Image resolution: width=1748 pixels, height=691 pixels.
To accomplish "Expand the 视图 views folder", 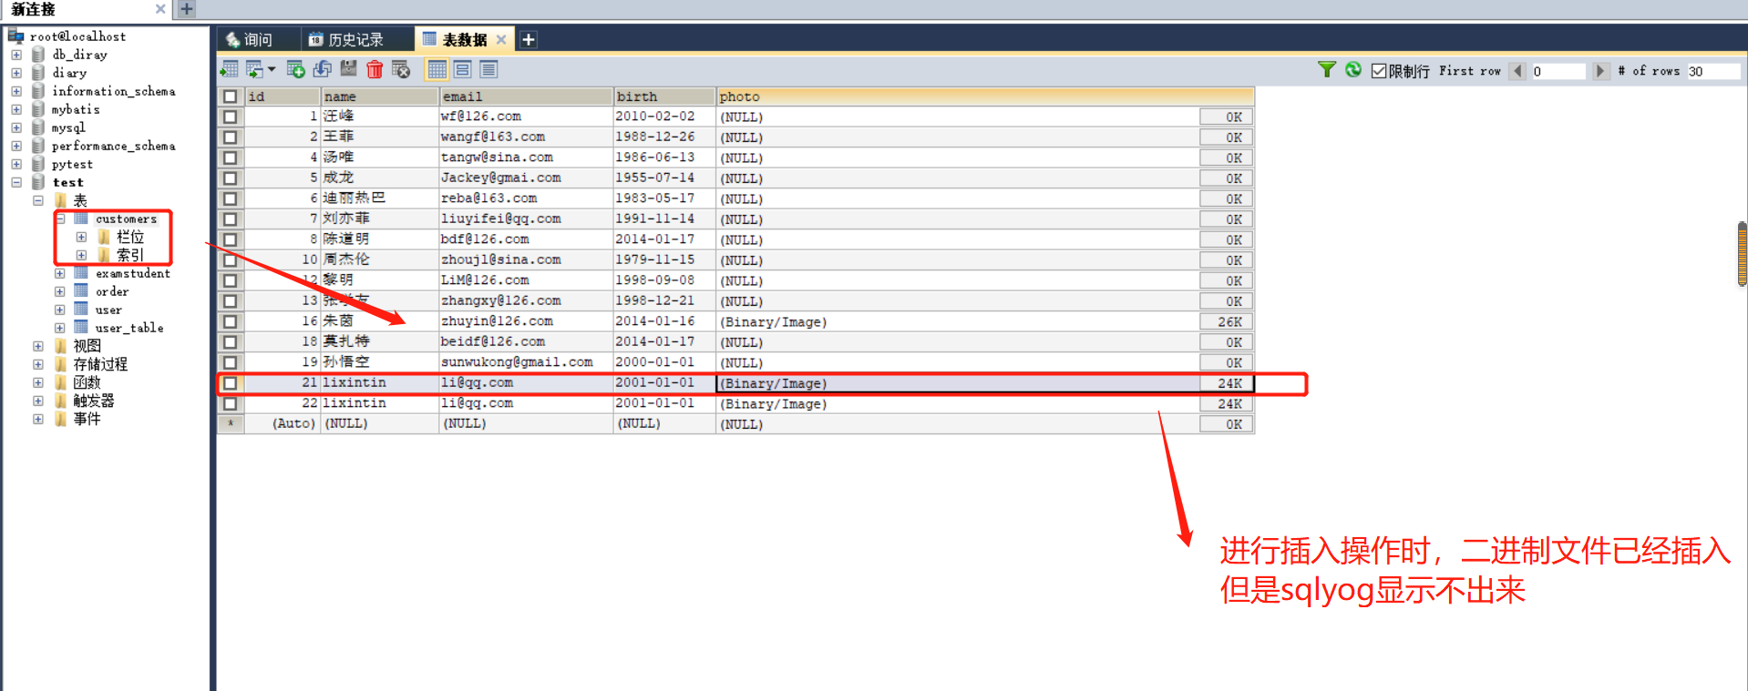I will 38,346.
